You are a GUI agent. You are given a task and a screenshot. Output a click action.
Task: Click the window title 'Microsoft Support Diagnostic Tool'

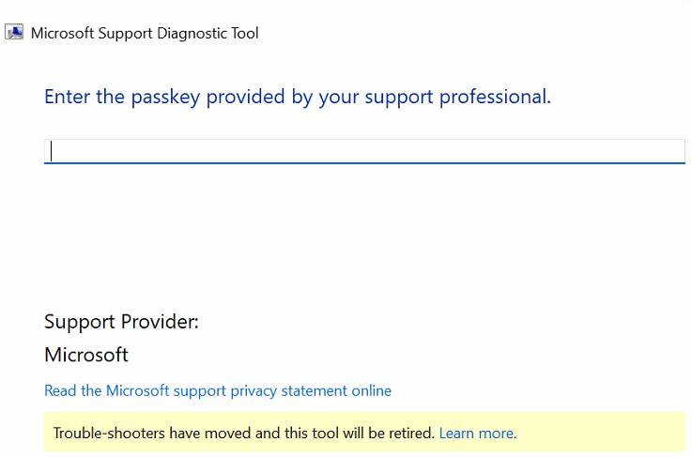pyautogui.click(x=145, y=33)
